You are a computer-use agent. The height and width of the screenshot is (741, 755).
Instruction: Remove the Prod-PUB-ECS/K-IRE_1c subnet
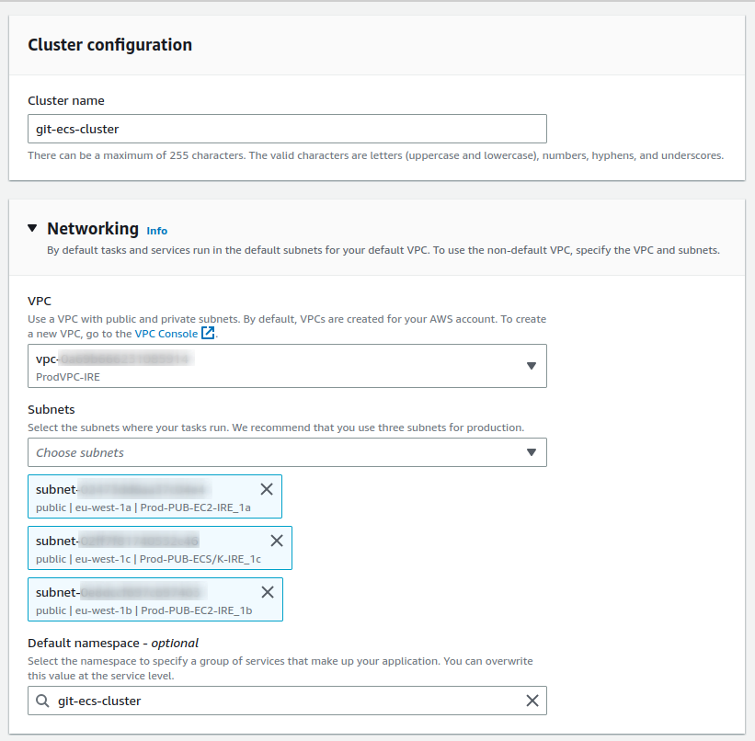pyautogui.click(x=277, y=541)
